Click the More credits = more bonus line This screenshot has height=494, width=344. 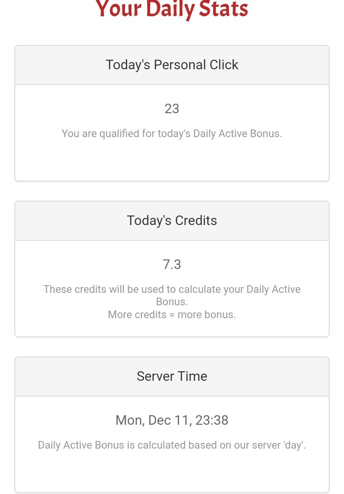pyautogui.click(x=172, y=314)
